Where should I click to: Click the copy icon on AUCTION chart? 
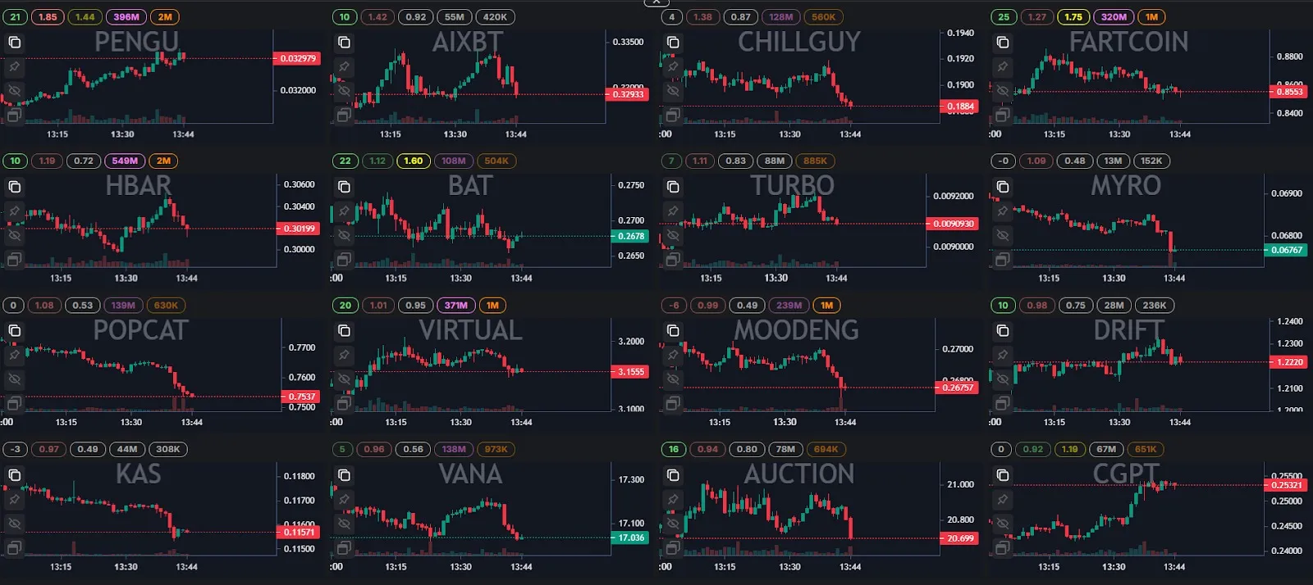pos(673,475)
